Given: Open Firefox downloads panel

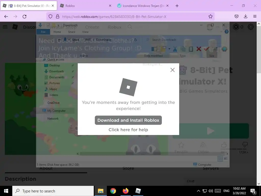Looking at the screenshot, I should coord(245,16).
